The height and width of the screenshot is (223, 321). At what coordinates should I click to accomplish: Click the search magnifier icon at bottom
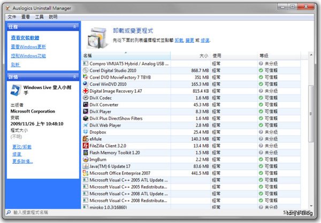(x=9, y=212)
